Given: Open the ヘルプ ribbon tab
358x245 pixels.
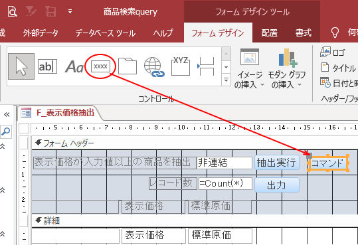Looking at the screenshot, I should (x=163, y=33).
